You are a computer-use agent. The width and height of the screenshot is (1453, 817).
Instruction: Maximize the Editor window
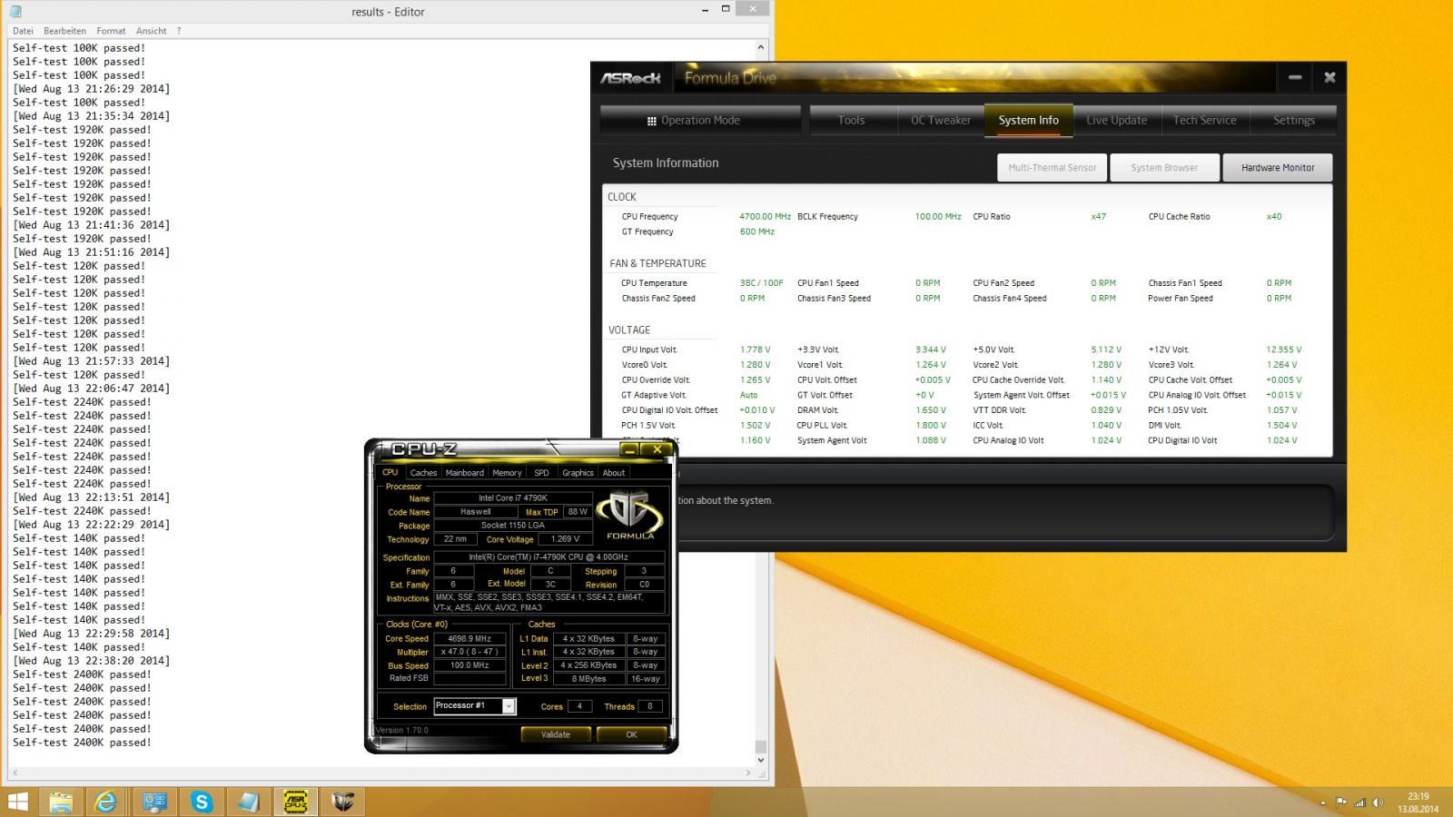[726, 9]
